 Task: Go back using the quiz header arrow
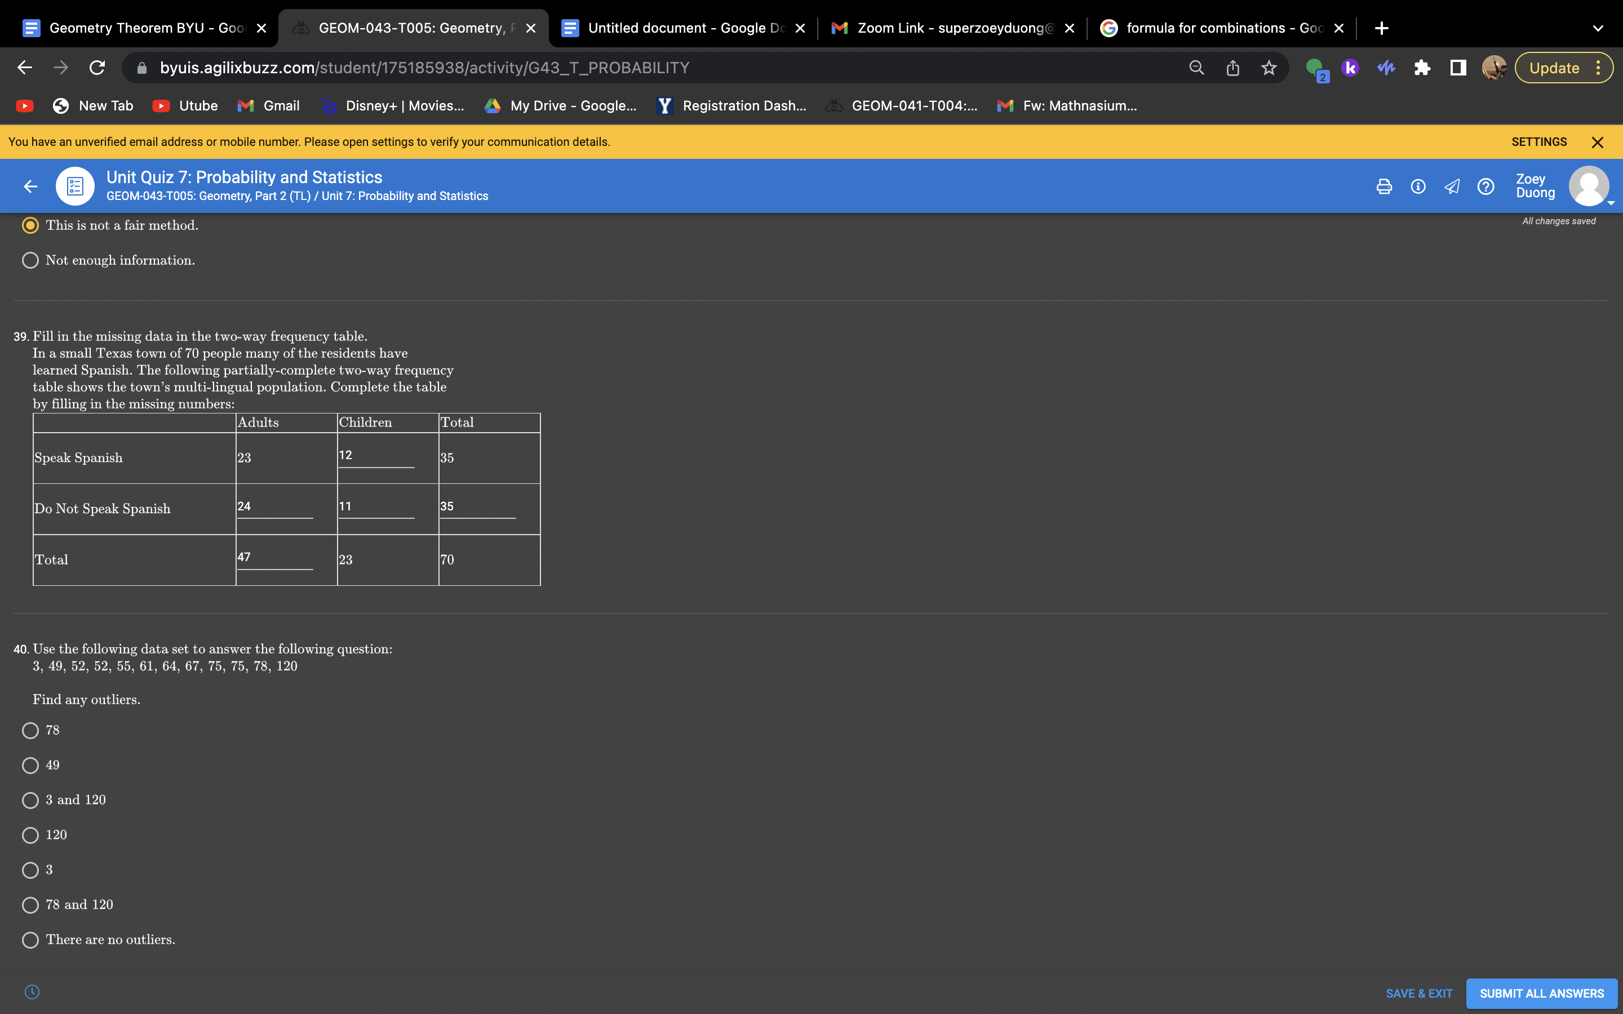[30, 186]
